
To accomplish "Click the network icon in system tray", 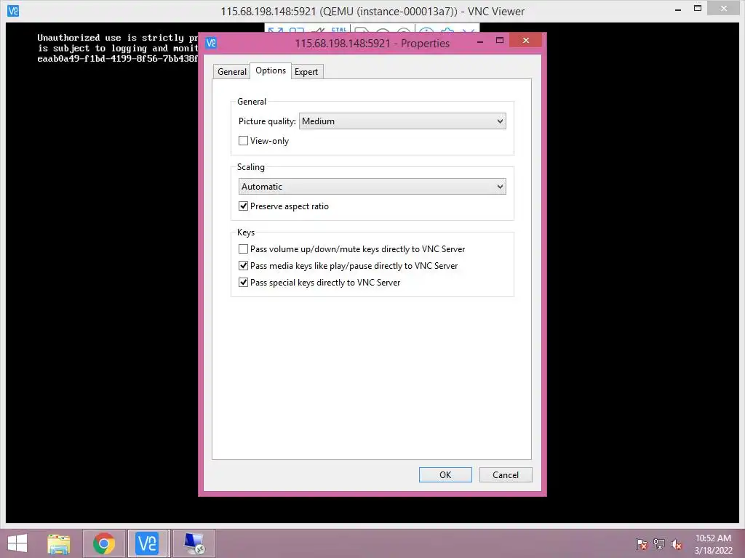I will [659, 544].
